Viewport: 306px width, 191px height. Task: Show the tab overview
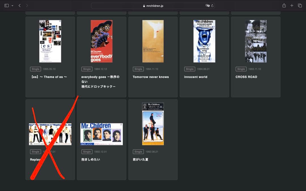point(300,6)
